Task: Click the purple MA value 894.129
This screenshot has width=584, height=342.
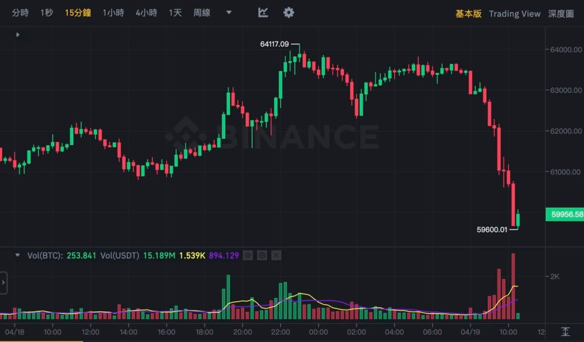Action: 224,256
